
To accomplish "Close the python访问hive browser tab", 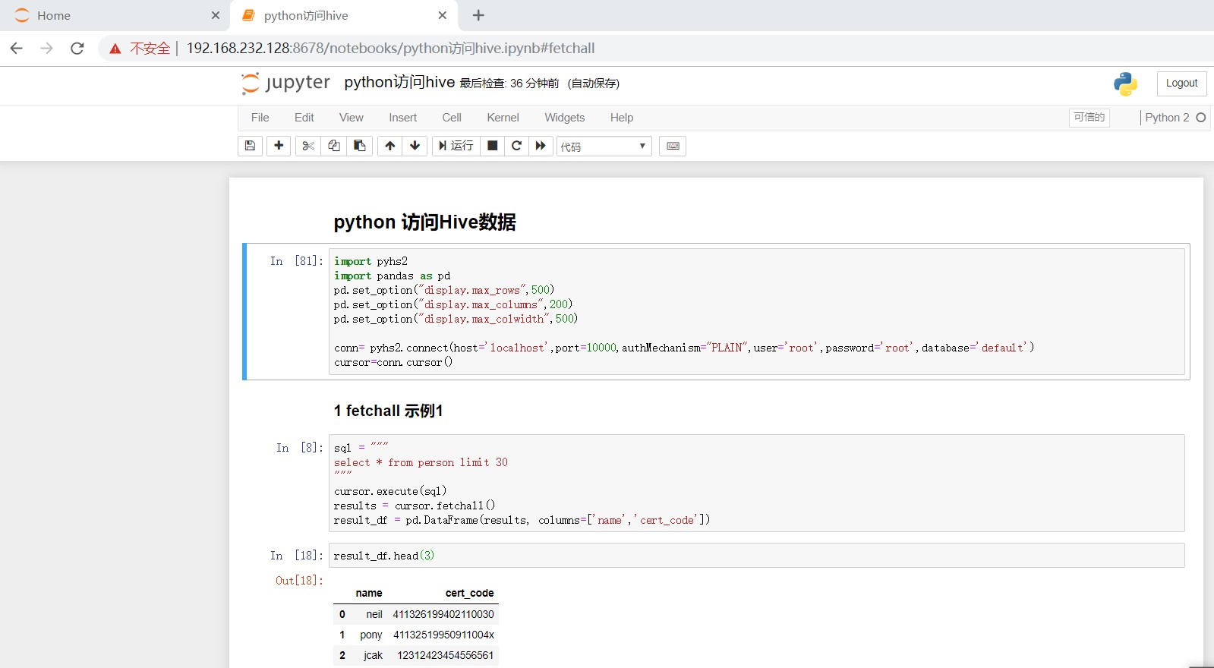I will tap(443, 15).
